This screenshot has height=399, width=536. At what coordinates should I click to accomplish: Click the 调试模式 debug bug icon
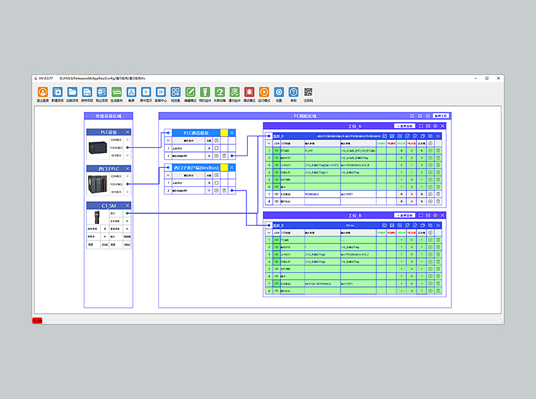coord(249,92)
